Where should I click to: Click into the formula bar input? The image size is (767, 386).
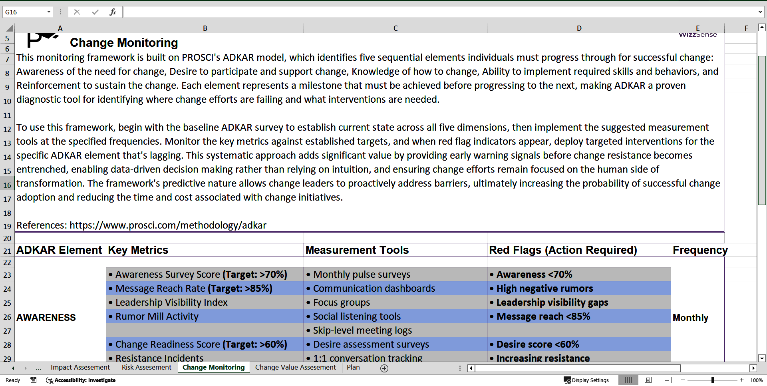tap(439, 12)
